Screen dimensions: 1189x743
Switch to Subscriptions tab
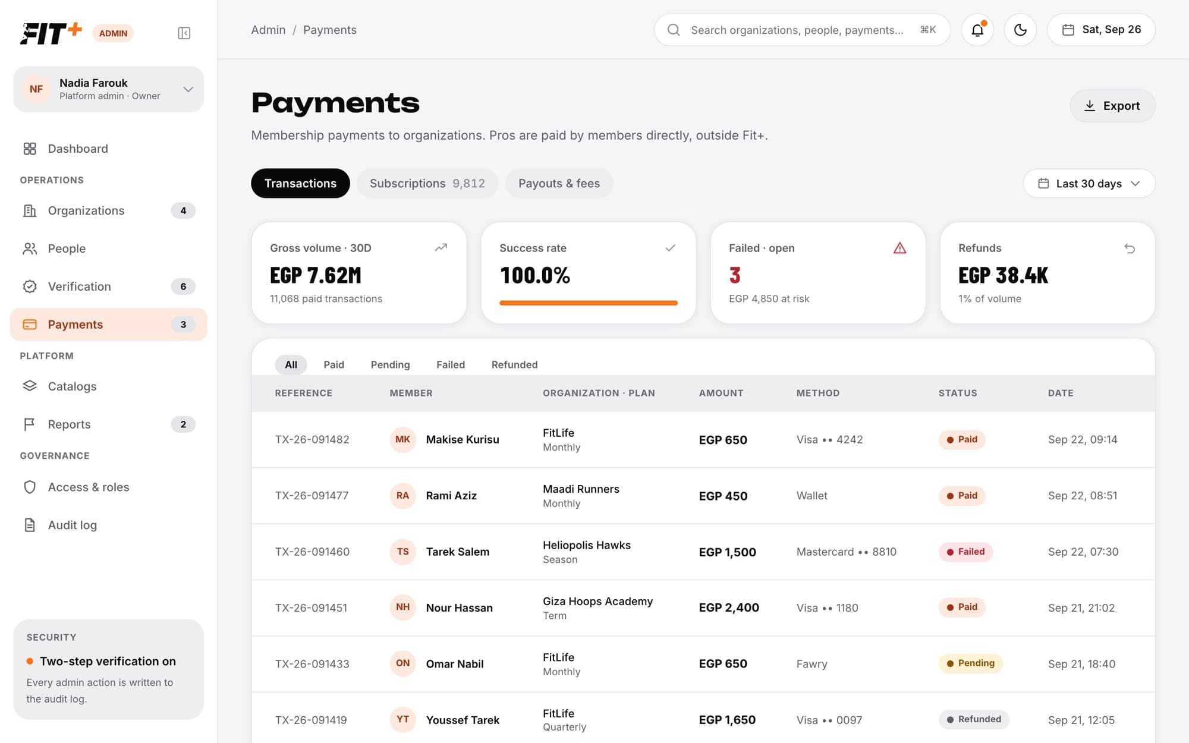coord(427,183)
